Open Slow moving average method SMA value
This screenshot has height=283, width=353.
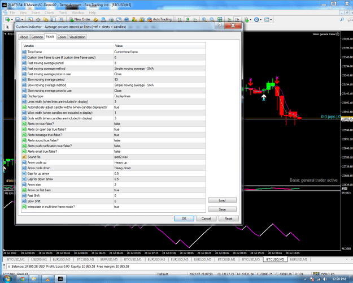159,85
